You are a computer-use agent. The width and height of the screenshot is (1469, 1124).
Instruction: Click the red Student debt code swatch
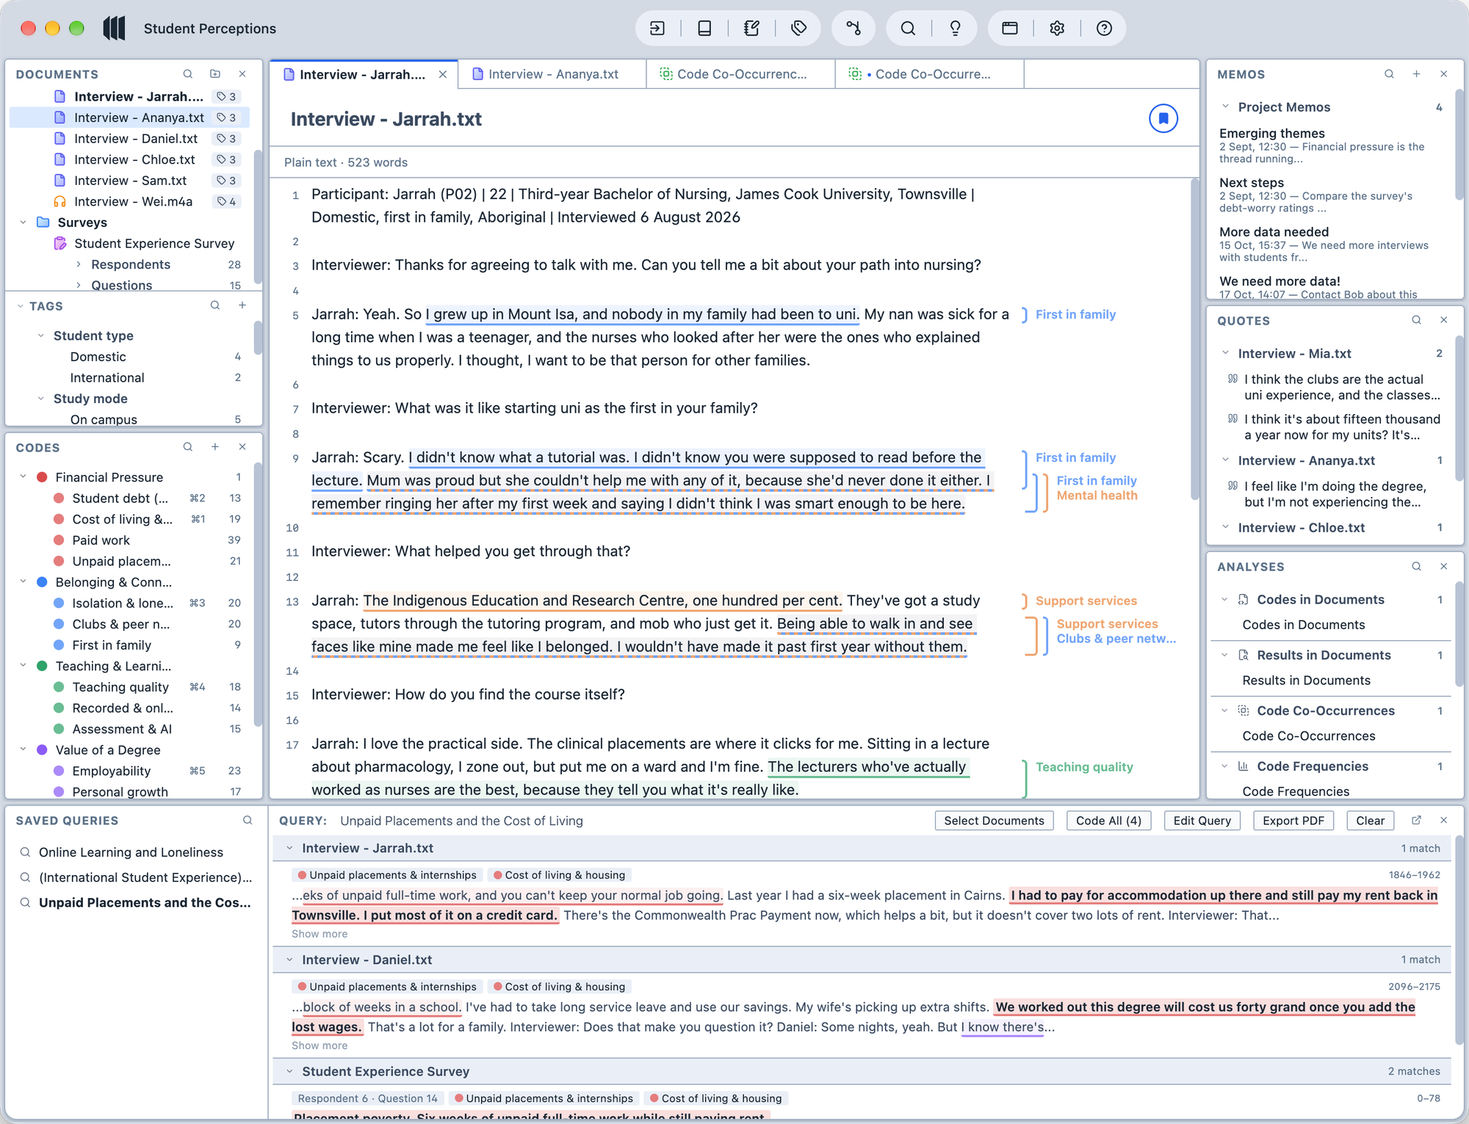click(x=59, y=498)
